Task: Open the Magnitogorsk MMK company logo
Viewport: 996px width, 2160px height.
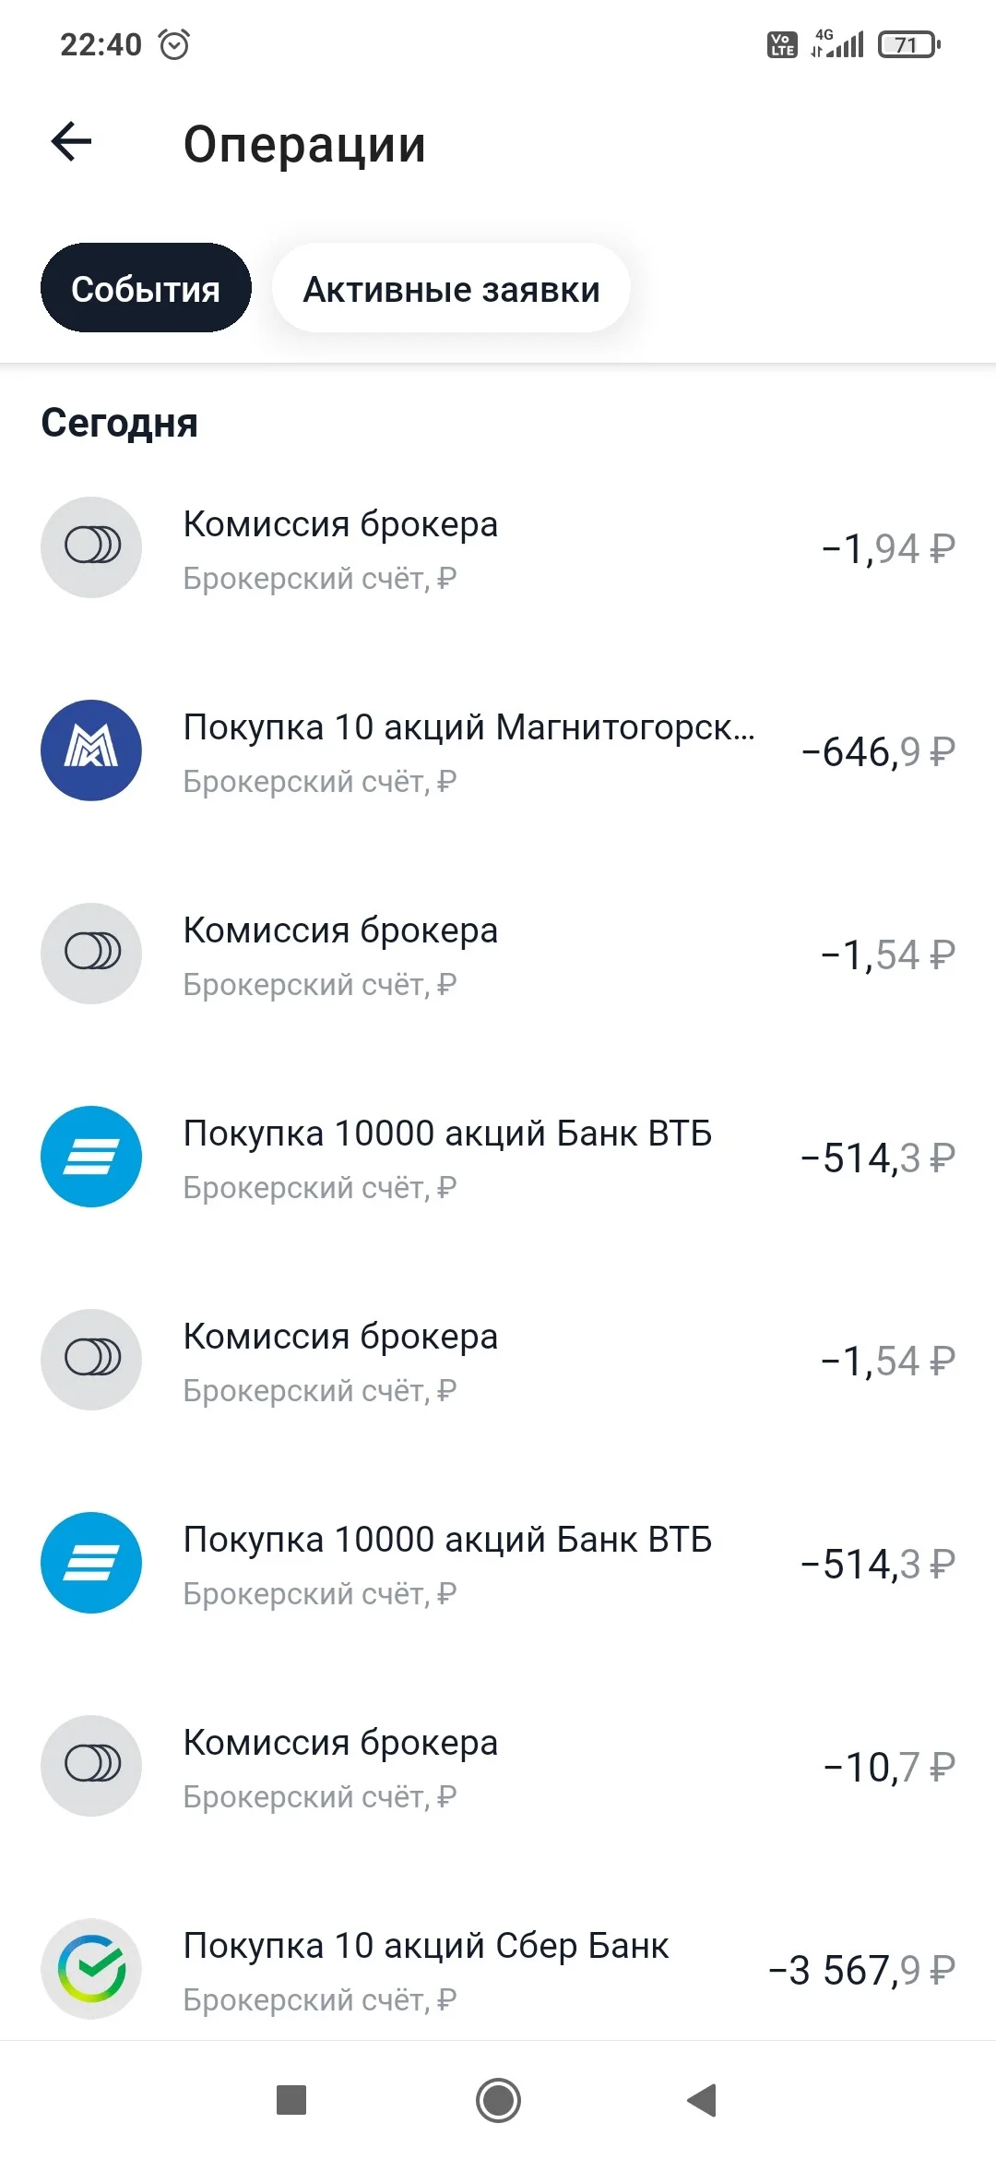Action: tap(91, 750)
